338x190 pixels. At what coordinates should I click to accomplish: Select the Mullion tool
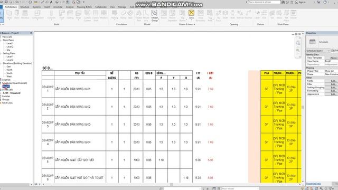[x=104, y=15]
